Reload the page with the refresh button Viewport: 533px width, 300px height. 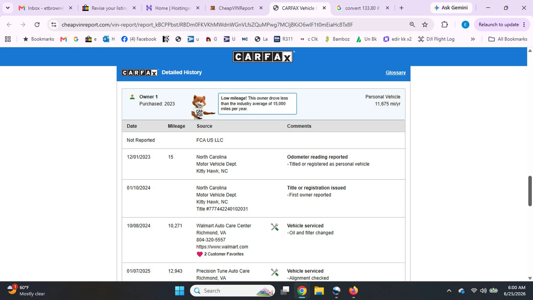pyautogui.click(x=37, y=25)
